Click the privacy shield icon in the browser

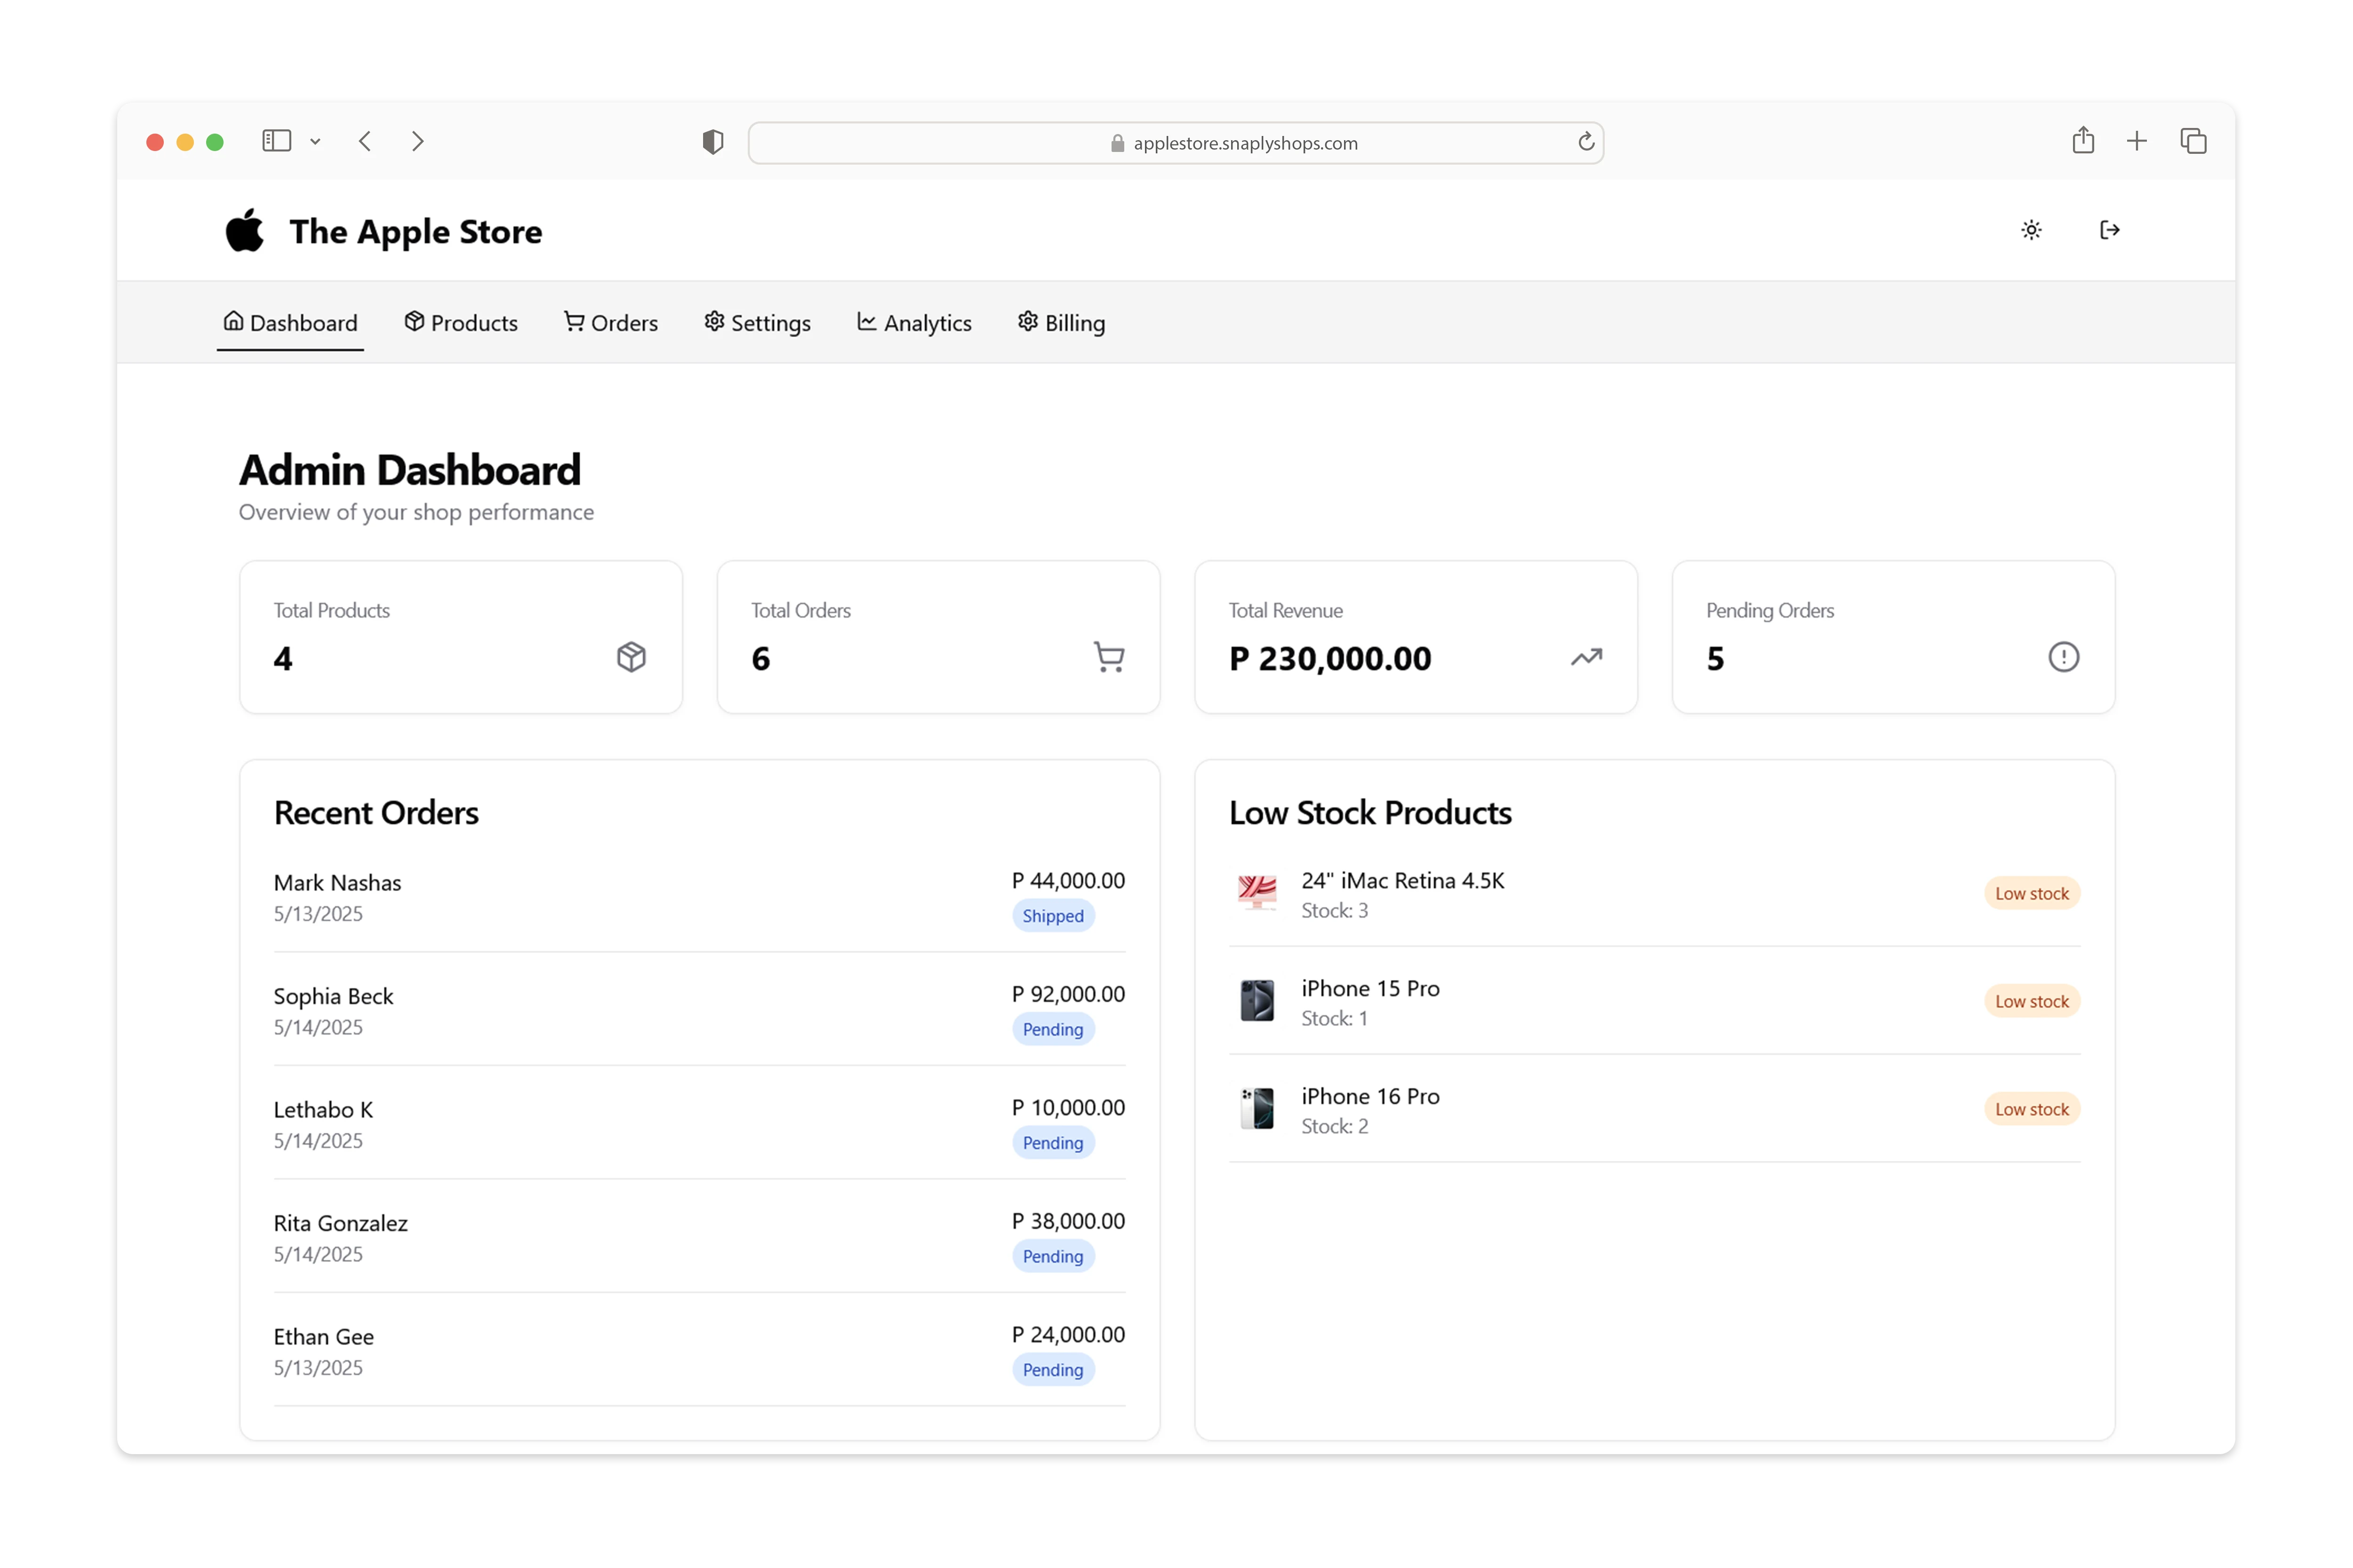712,142
